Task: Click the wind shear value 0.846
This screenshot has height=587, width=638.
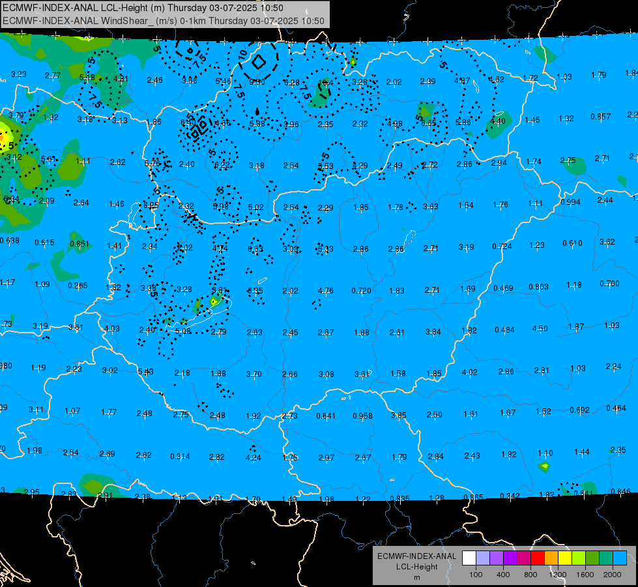Action: [621, 492]
